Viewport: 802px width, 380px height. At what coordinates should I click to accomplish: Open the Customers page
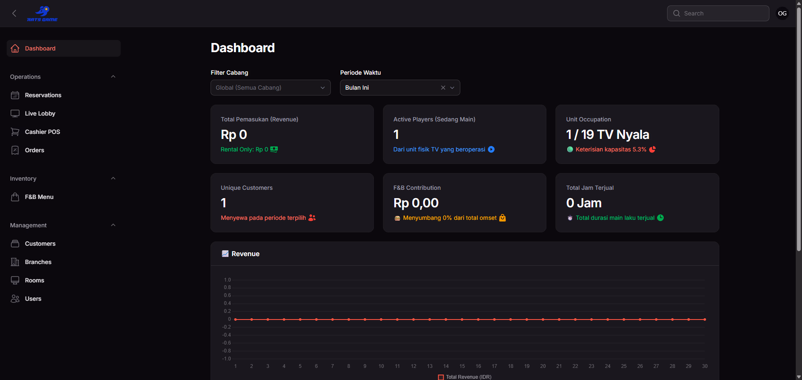63,244
